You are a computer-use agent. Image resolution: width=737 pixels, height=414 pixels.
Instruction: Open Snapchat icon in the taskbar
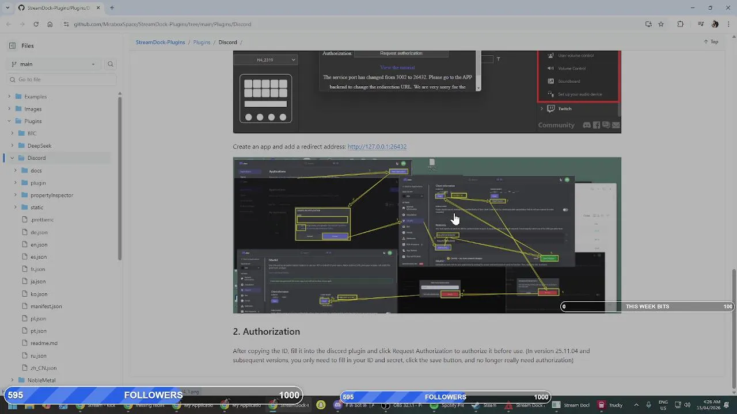(321, 405)
